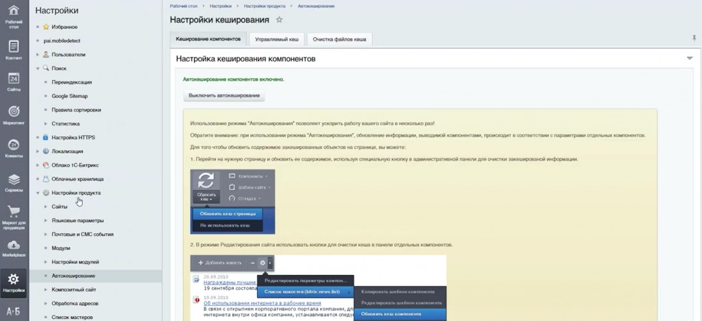Expand the Пользователи tree node
Image resolution: width=702 pixels, height=321 pixels.
(38, 55)
